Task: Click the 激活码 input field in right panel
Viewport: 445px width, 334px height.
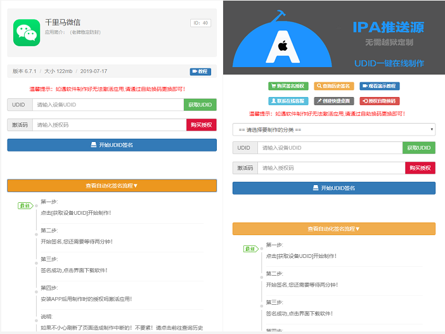Action: (x=332, y=168)
